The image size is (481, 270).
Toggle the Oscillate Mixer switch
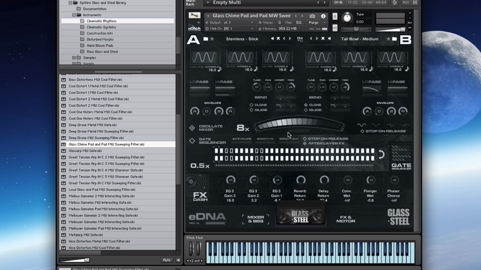pyautogui.click(x=192, y=128)
